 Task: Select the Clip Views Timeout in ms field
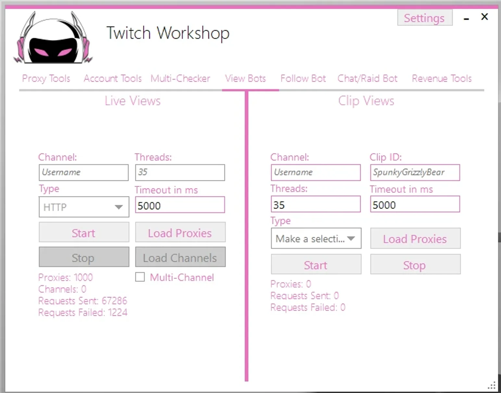point(415,204)
